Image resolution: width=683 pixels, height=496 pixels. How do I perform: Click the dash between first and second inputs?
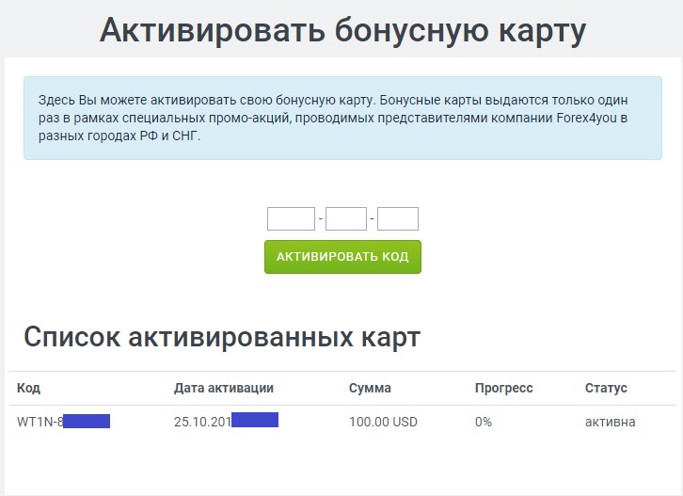[320, 220]
